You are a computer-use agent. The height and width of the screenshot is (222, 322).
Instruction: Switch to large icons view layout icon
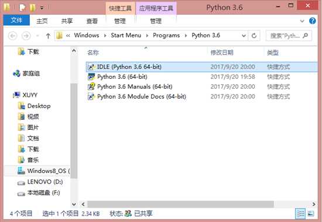(311, 214)
